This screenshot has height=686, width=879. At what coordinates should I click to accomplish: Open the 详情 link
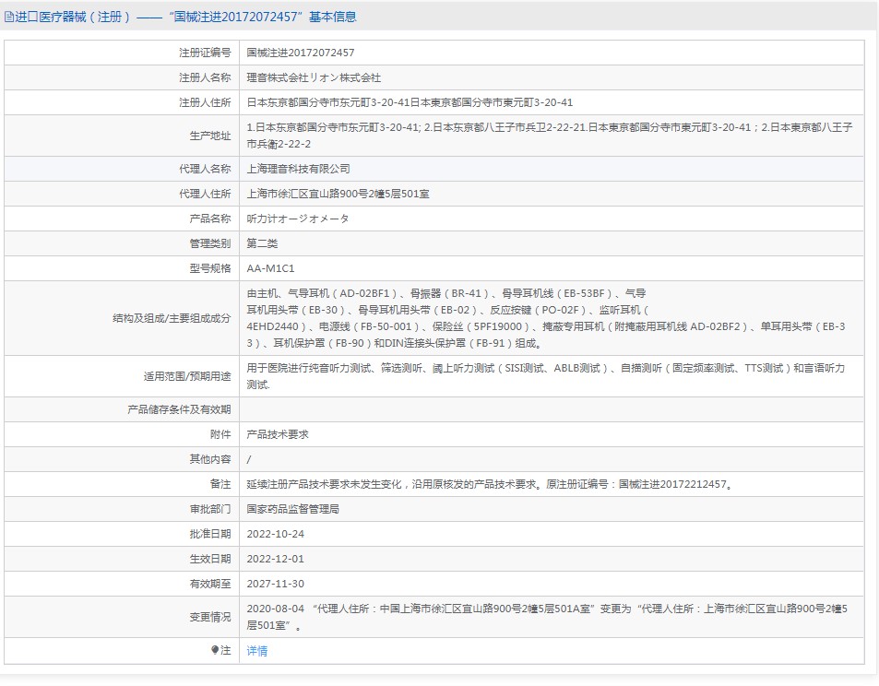pos(257,651)
